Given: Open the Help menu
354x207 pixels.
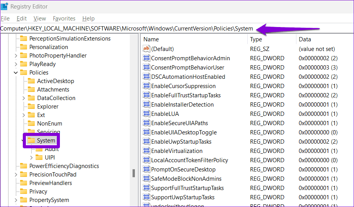Looking at the screenshot, I should (88, 19).
